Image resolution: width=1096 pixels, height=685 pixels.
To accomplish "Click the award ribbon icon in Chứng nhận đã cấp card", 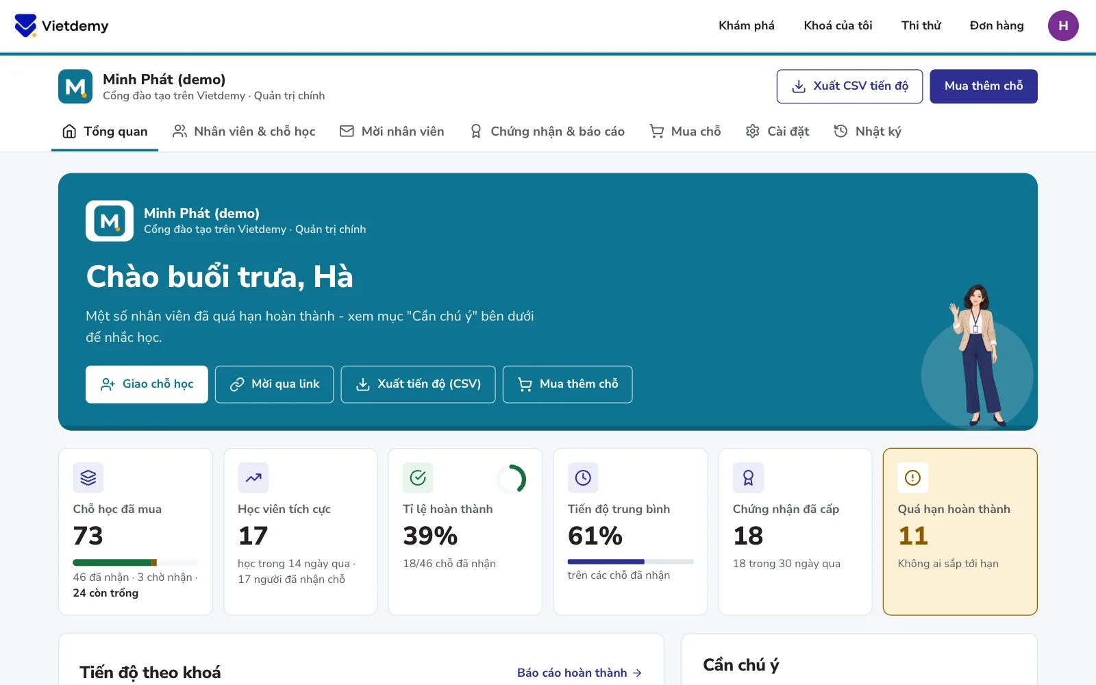I will coord(748,477).
